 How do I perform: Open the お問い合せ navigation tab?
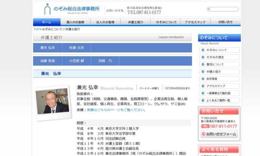coord(226,22)
